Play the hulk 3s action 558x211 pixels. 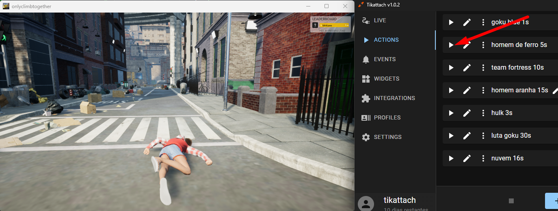click(x=451, y=113)
